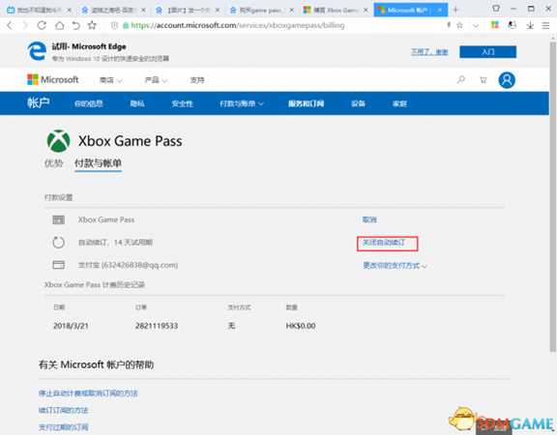Bookmark page using the star icon
557x435 pixels.
(93, 25)
